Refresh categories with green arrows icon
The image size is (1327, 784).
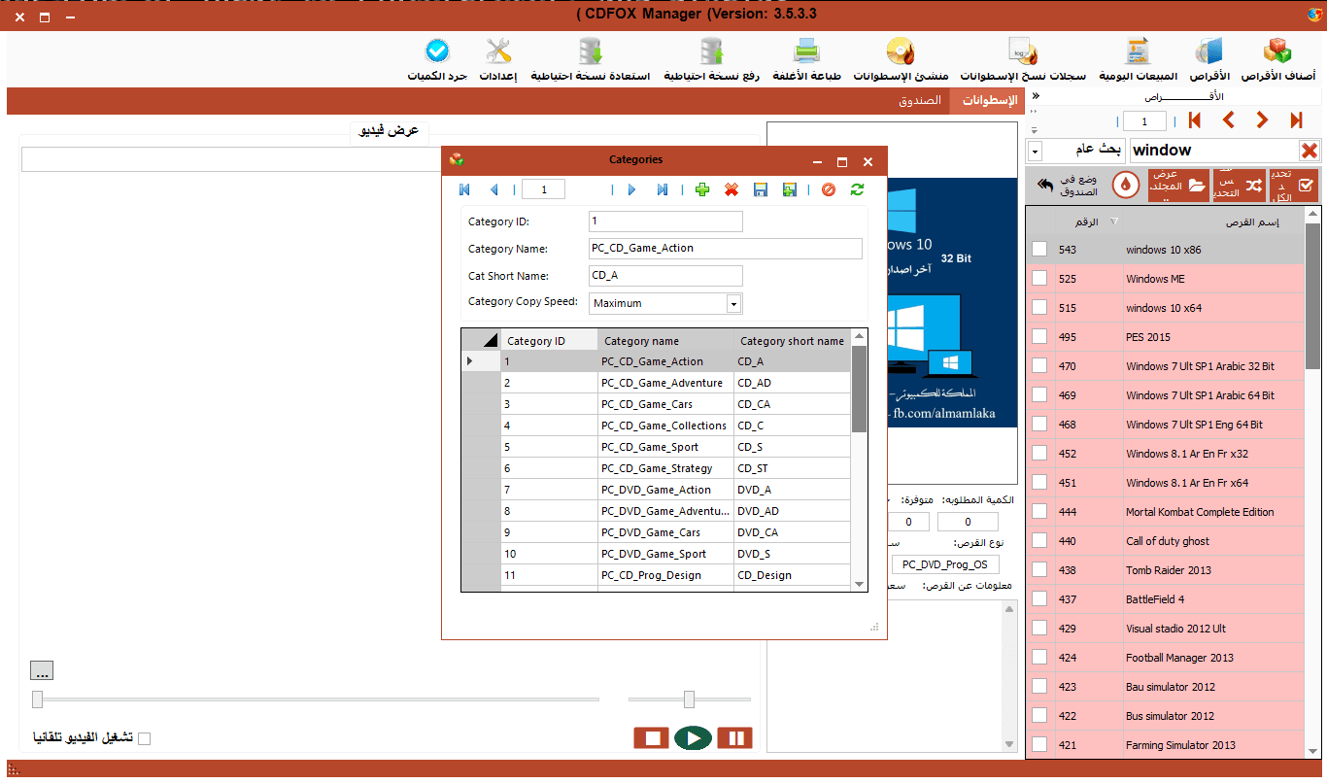[857, 189]
